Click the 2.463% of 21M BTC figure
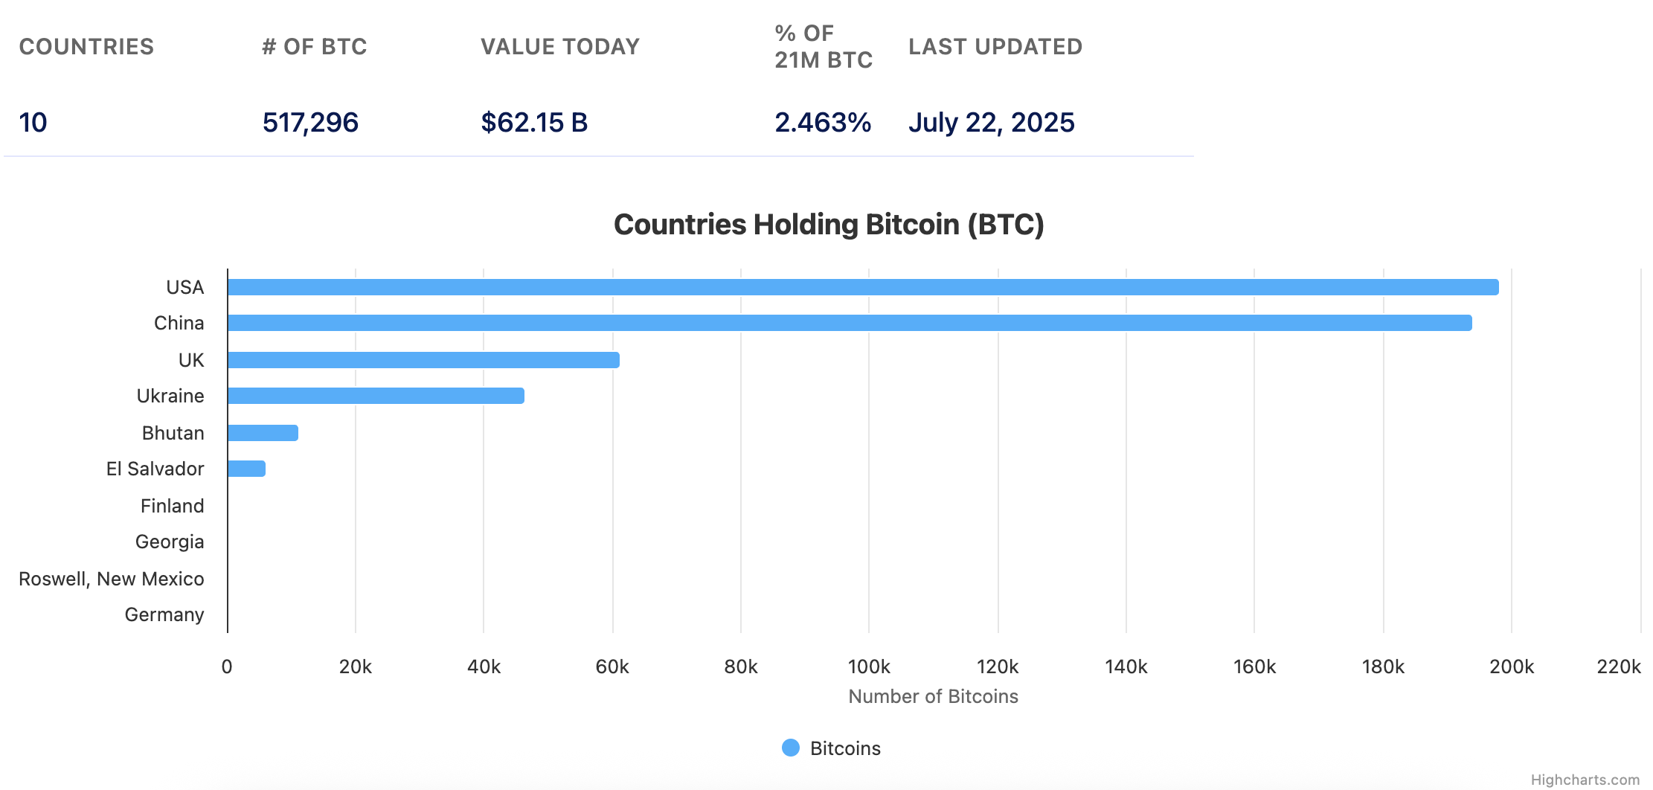 coord(823,122)
